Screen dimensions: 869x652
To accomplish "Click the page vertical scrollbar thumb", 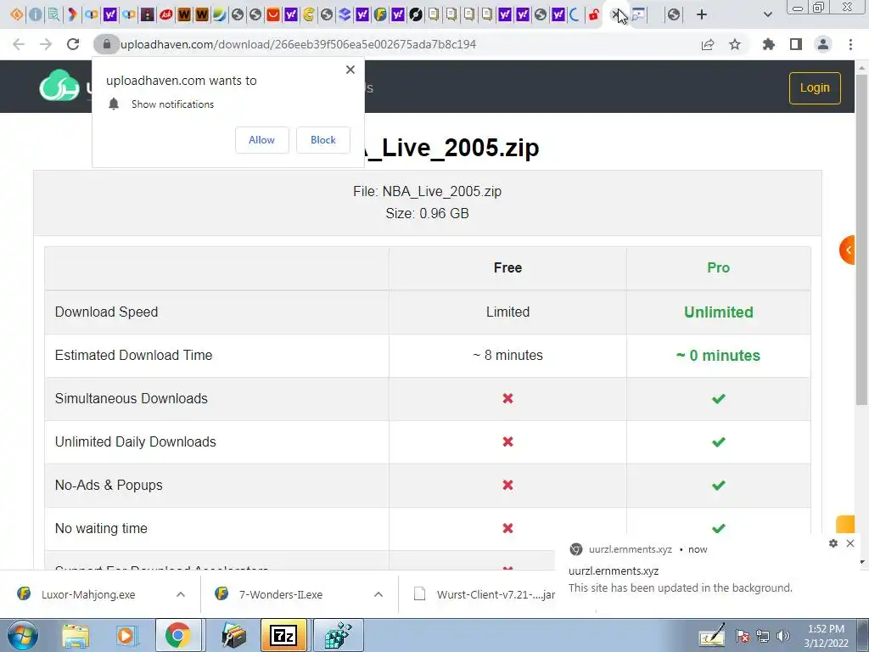I will point(861,239).
